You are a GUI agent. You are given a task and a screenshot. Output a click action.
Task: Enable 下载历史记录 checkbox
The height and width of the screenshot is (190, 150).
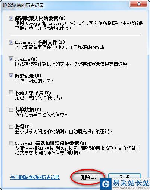coord(11,92)
